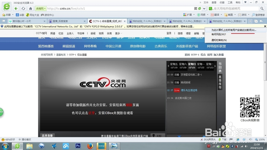This screenshot has height=150, width=267.
Task: Open the 登录管家 login manager
Action: point(258,15)
